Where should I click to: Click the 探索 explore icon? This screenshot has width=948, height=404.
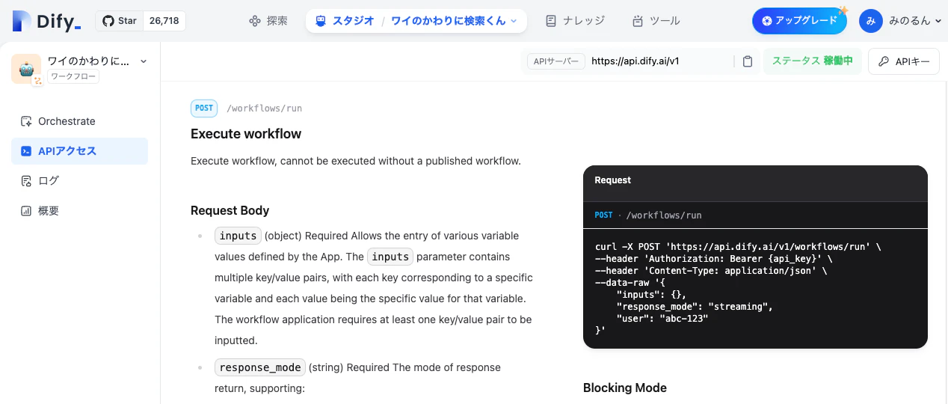[x=255, y=21]
